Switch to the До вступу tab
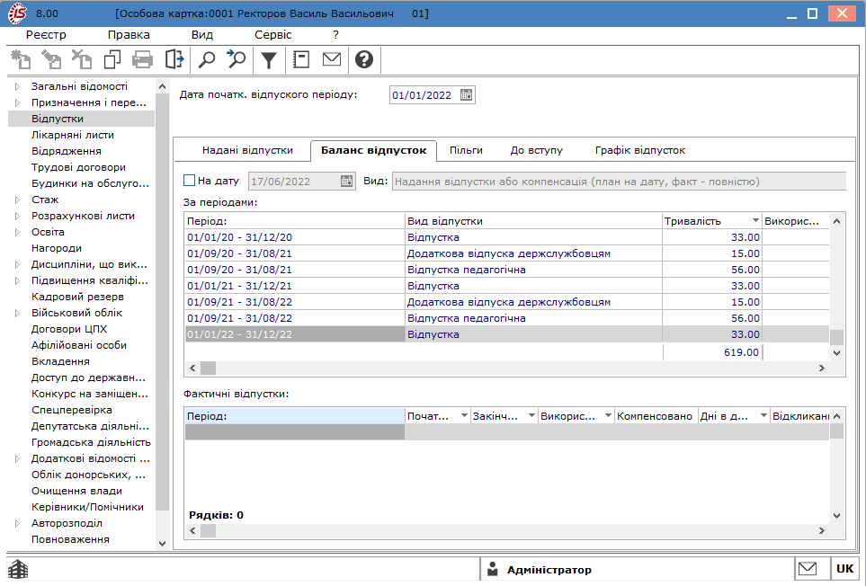This screenshot has height=586, width=866. coord(536,150)
